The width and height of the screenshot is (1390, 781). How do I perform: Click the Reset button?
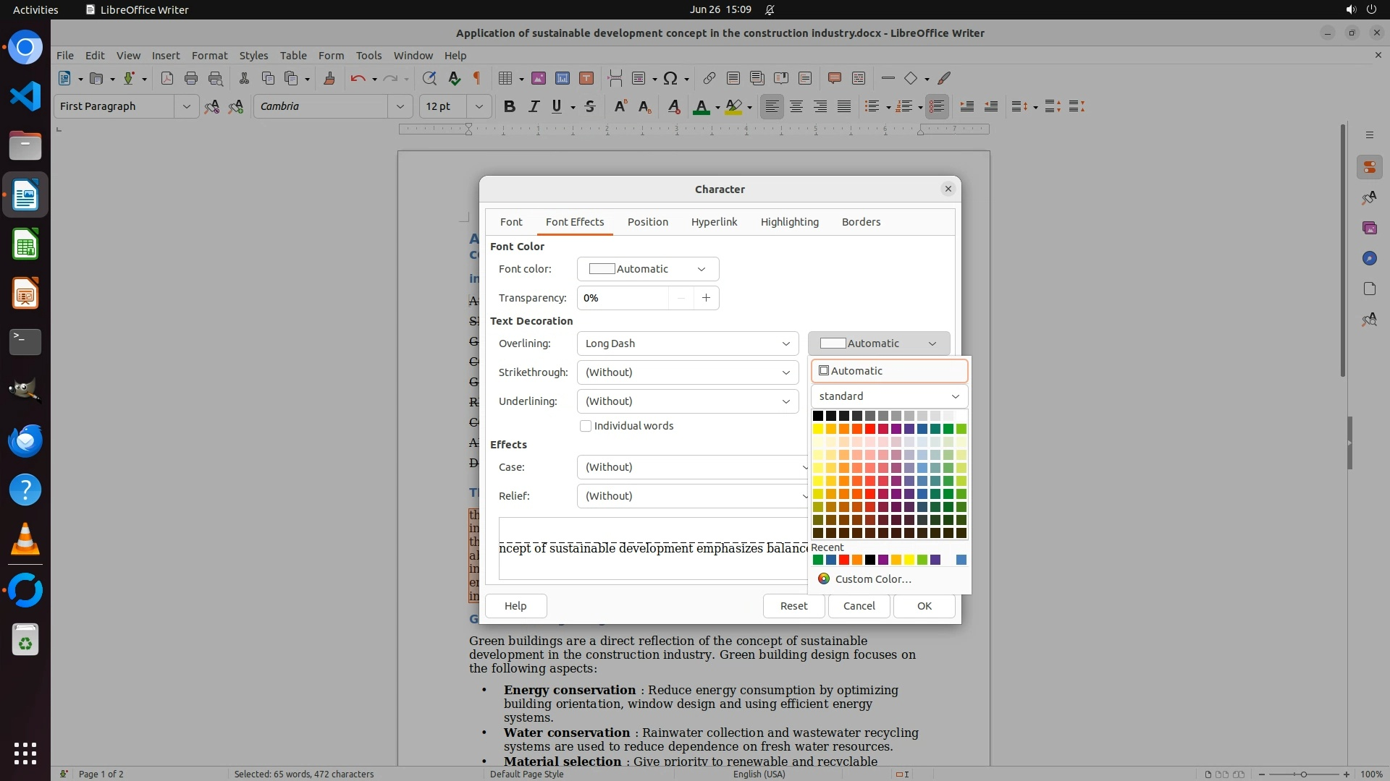point(793,606)
